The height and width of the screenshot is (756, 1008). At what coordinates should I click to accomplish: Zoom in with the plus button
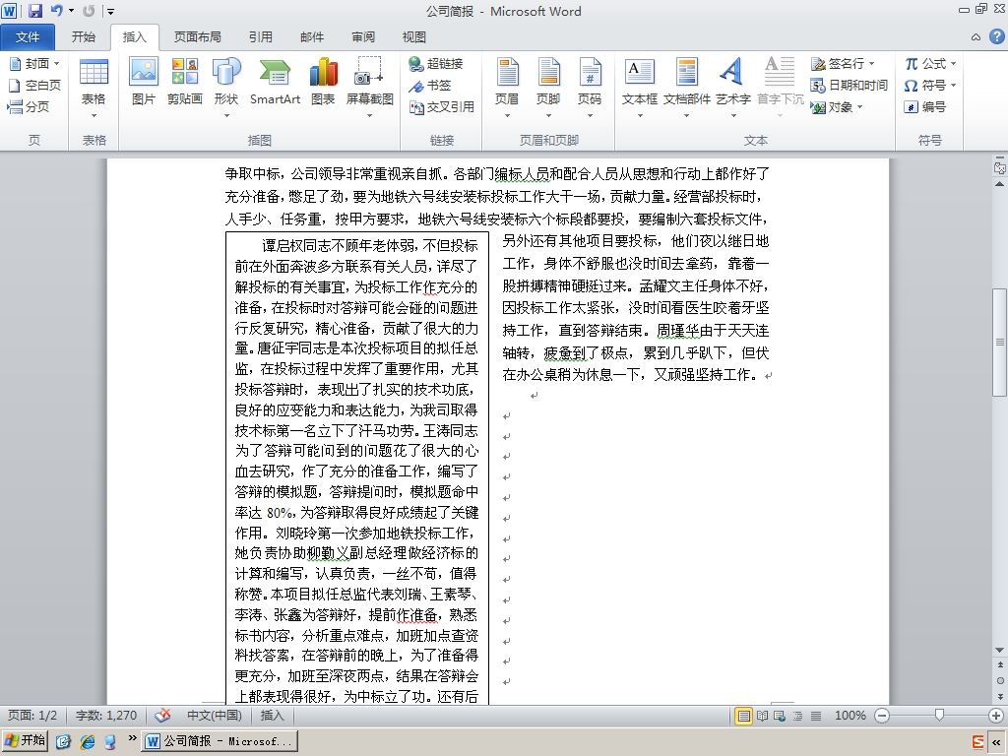pos(996,716)
